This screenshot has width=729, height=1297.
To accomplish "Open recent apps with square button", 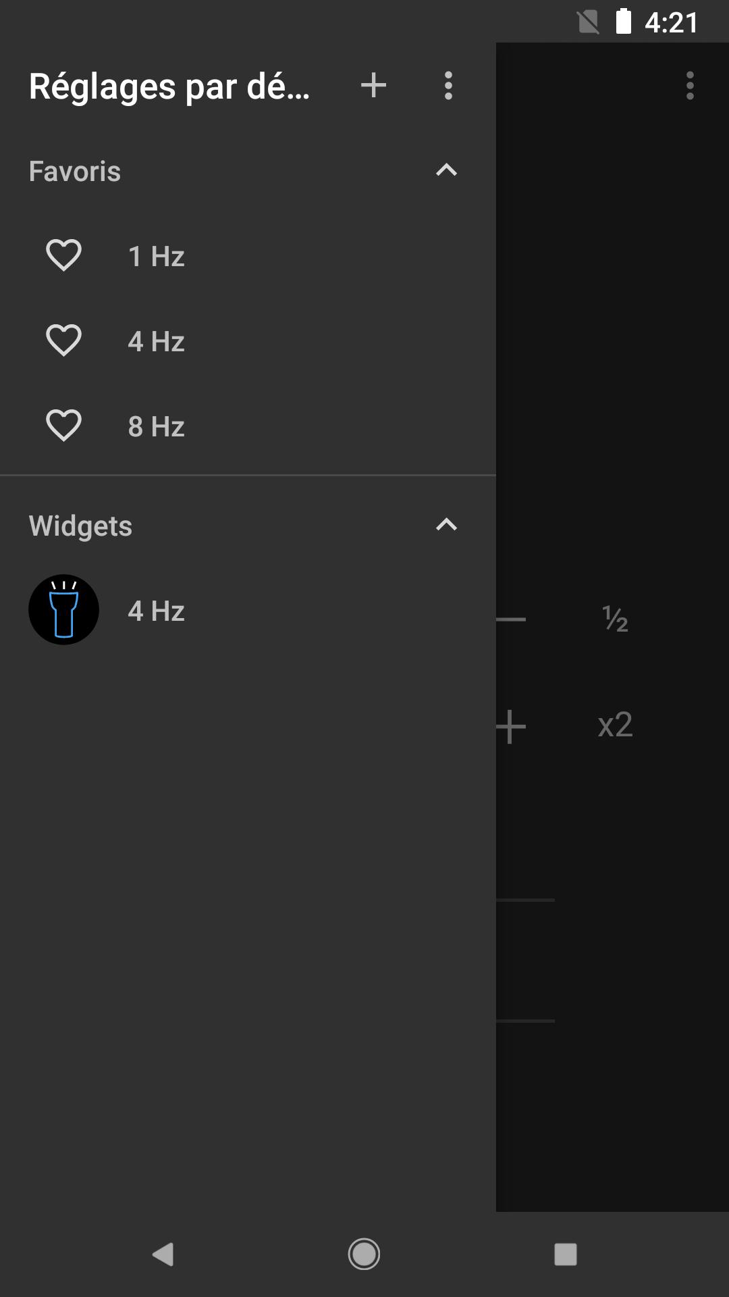I will pyautogui.click(x=565, y=1254).
